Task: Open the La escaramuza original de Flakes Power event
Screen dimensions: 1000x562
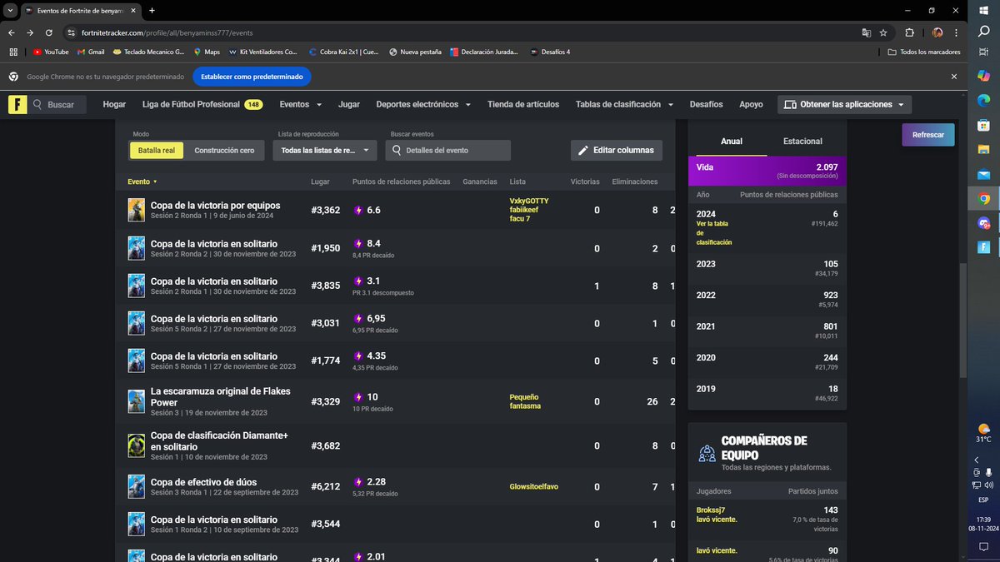Action: point(221,396)
